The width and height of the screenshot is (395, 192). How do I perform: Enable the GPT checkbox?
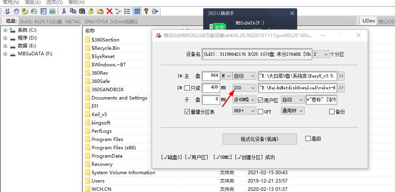[261, 111]
